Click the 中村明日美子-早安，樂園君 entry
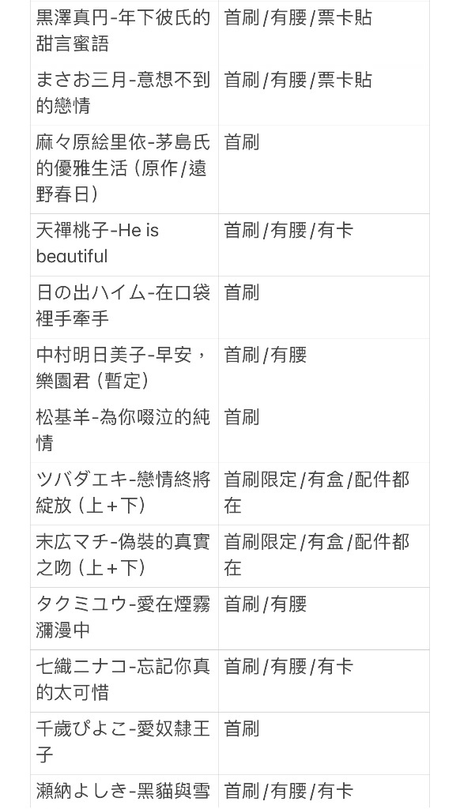The image size is (460, 809). click(123, 368)
